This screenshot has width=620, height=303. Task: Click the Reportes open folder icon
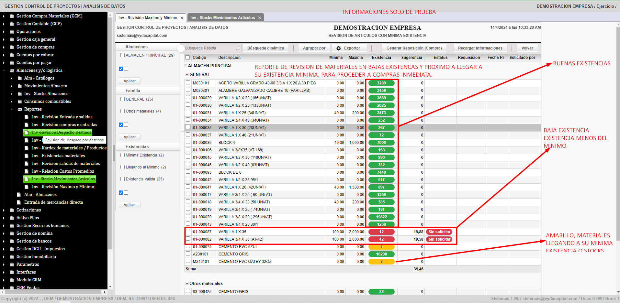pyautogui.click(x=20, y=109)
